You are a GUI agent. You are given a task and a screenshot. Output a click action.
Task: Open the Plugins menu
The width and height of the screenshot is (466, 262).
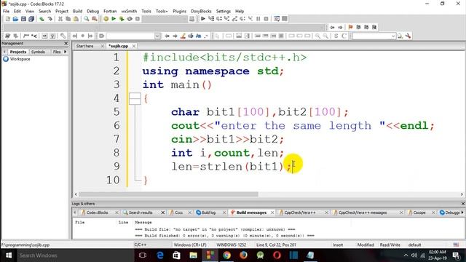pyautogui.click(x=179, y=11)
